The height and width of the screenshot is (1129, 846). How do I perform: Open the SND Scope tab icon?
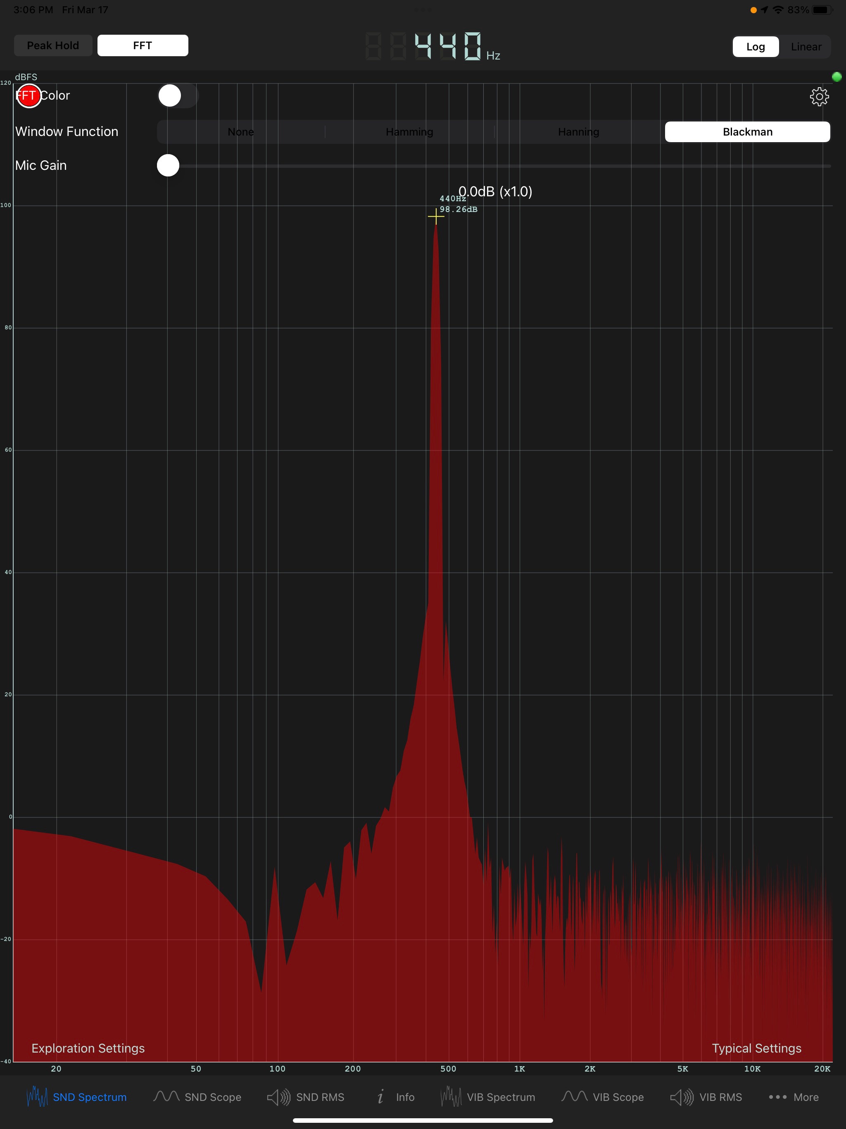click(x=166, y=1096)
